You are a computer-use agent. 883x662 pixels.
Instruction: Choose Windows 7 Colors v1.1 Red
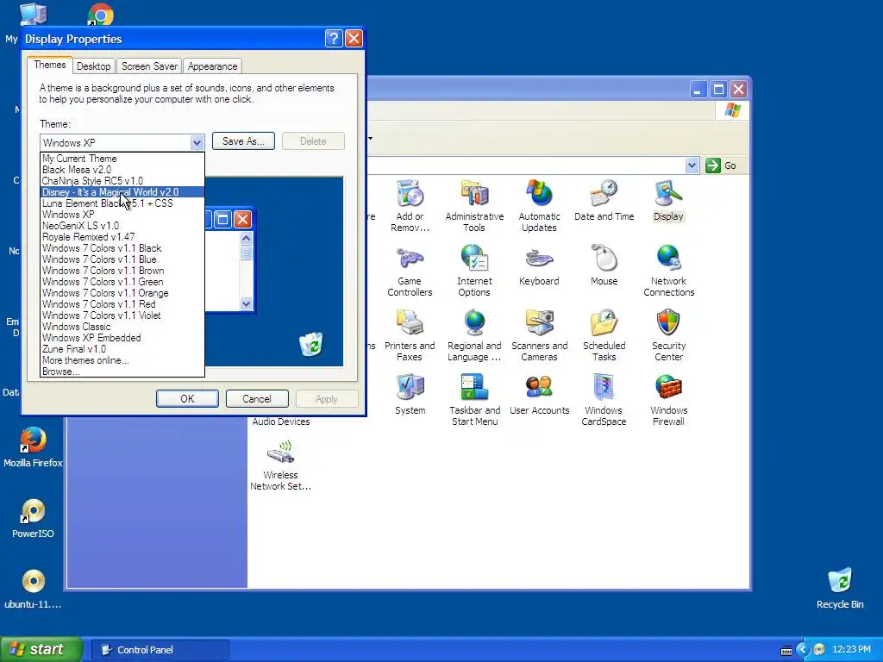122,304
